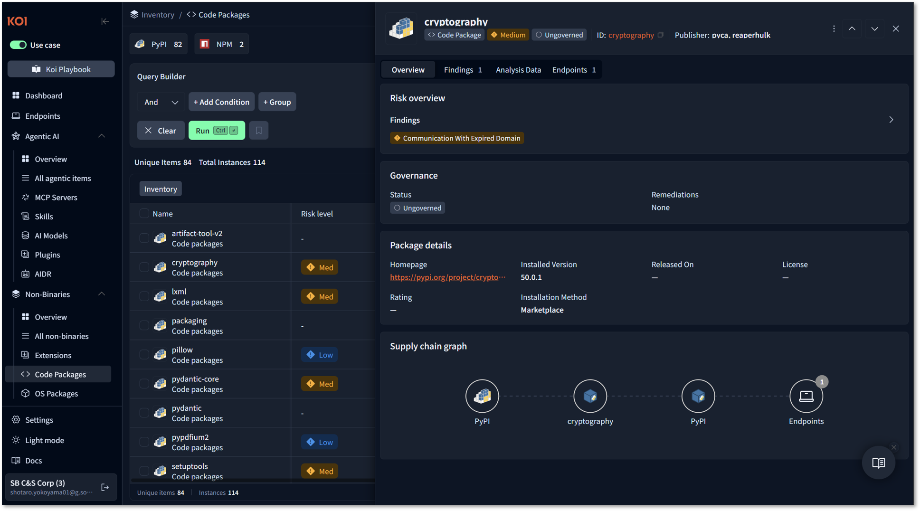Add a Group to the query
This screenshot has width=920, height=511.
pos(277,102)
